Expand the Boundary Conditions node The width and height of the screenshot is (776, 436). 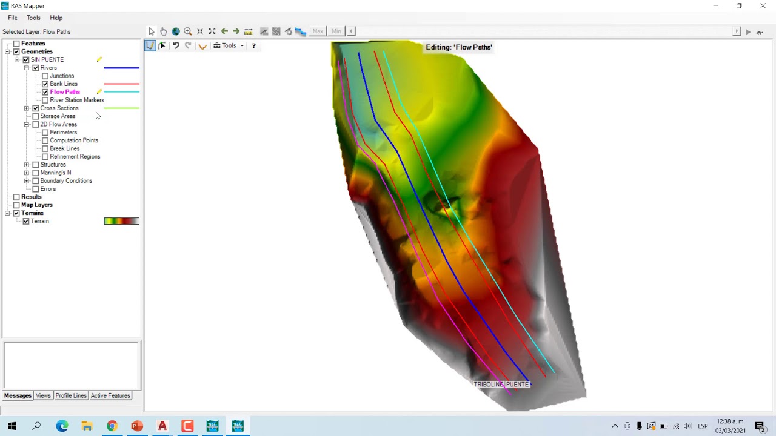27,180
